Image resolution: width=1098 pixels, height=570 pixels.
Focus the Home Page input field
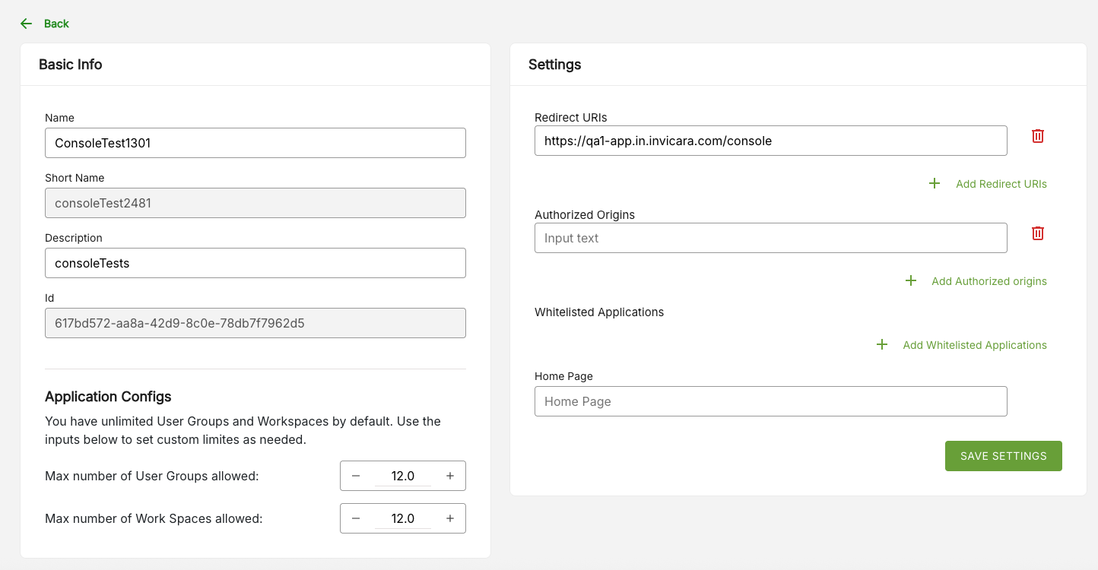click(x=770, y=401)
